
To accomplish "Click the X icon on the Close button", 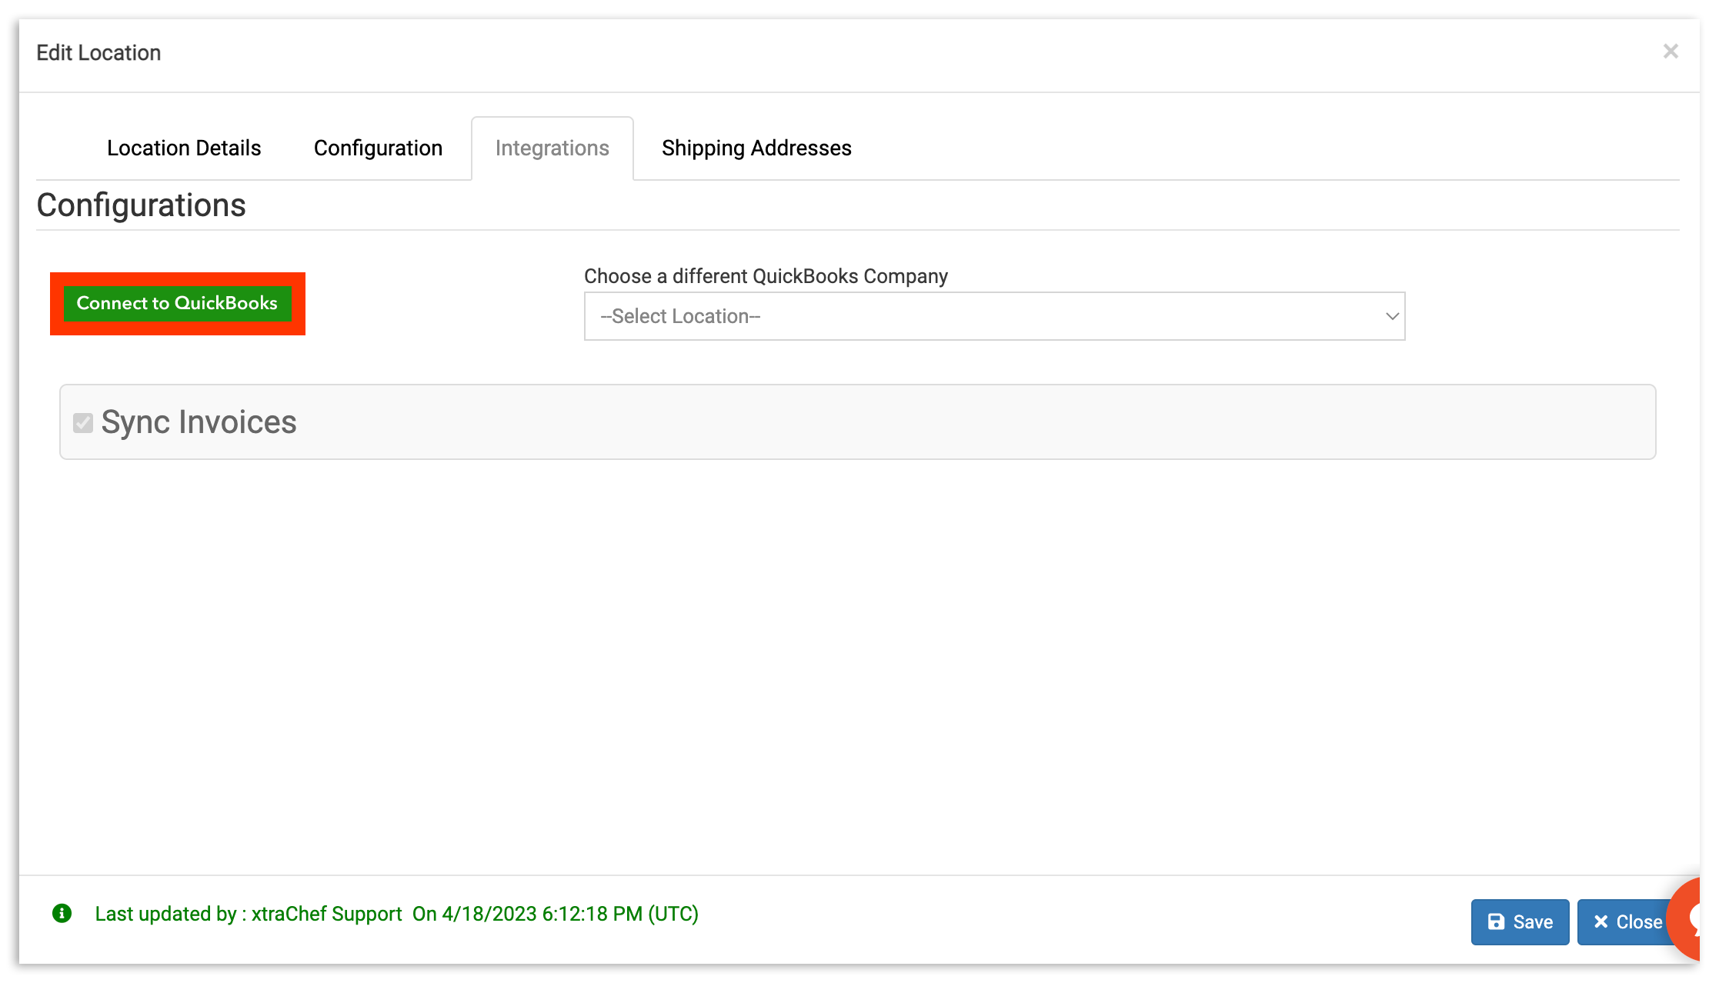I will [x=1601, y=921].
